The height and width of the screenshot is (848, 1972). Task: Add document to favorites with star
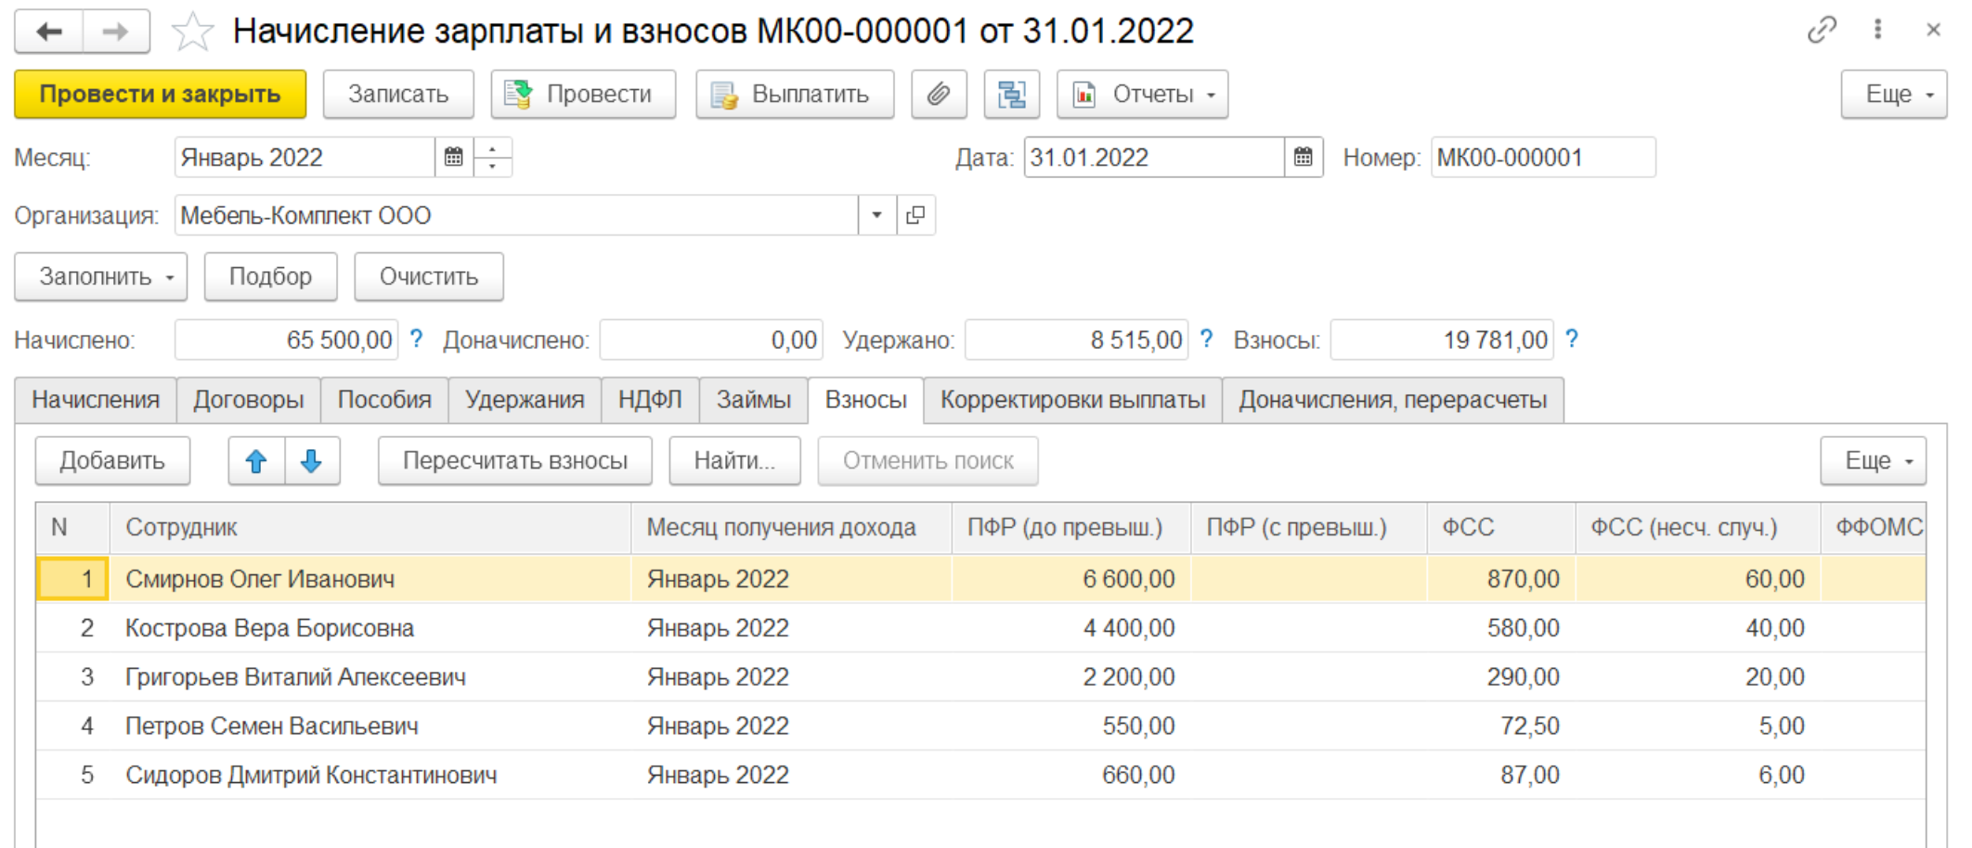[x=192, y=32]
